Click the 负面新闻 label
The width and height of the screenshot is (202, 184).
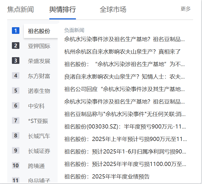click(x=74, y=30)
